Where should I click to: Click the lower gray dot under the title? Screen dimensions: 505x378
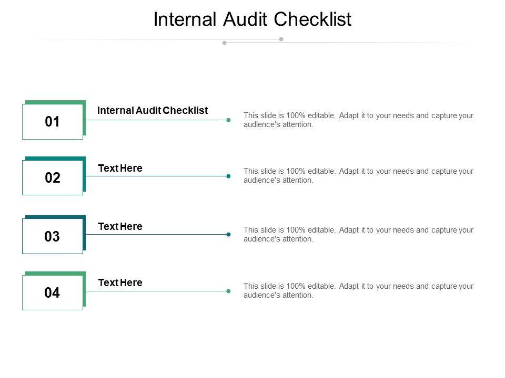[x=225, y=43]
